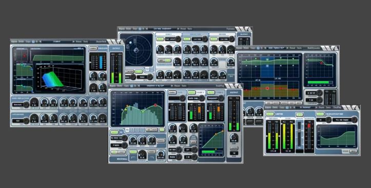Select the red threshold node on MultiDynamics curve

(x=321, y=63)
